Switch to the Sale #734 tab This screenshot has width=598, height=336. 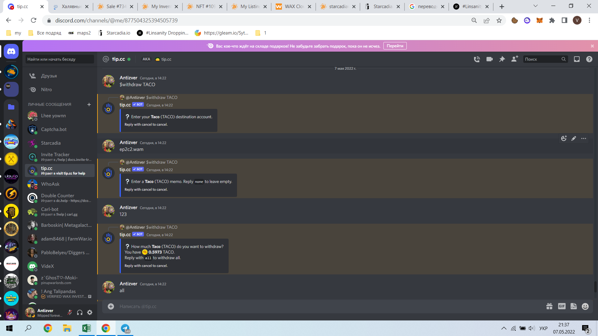coord(115,7)
